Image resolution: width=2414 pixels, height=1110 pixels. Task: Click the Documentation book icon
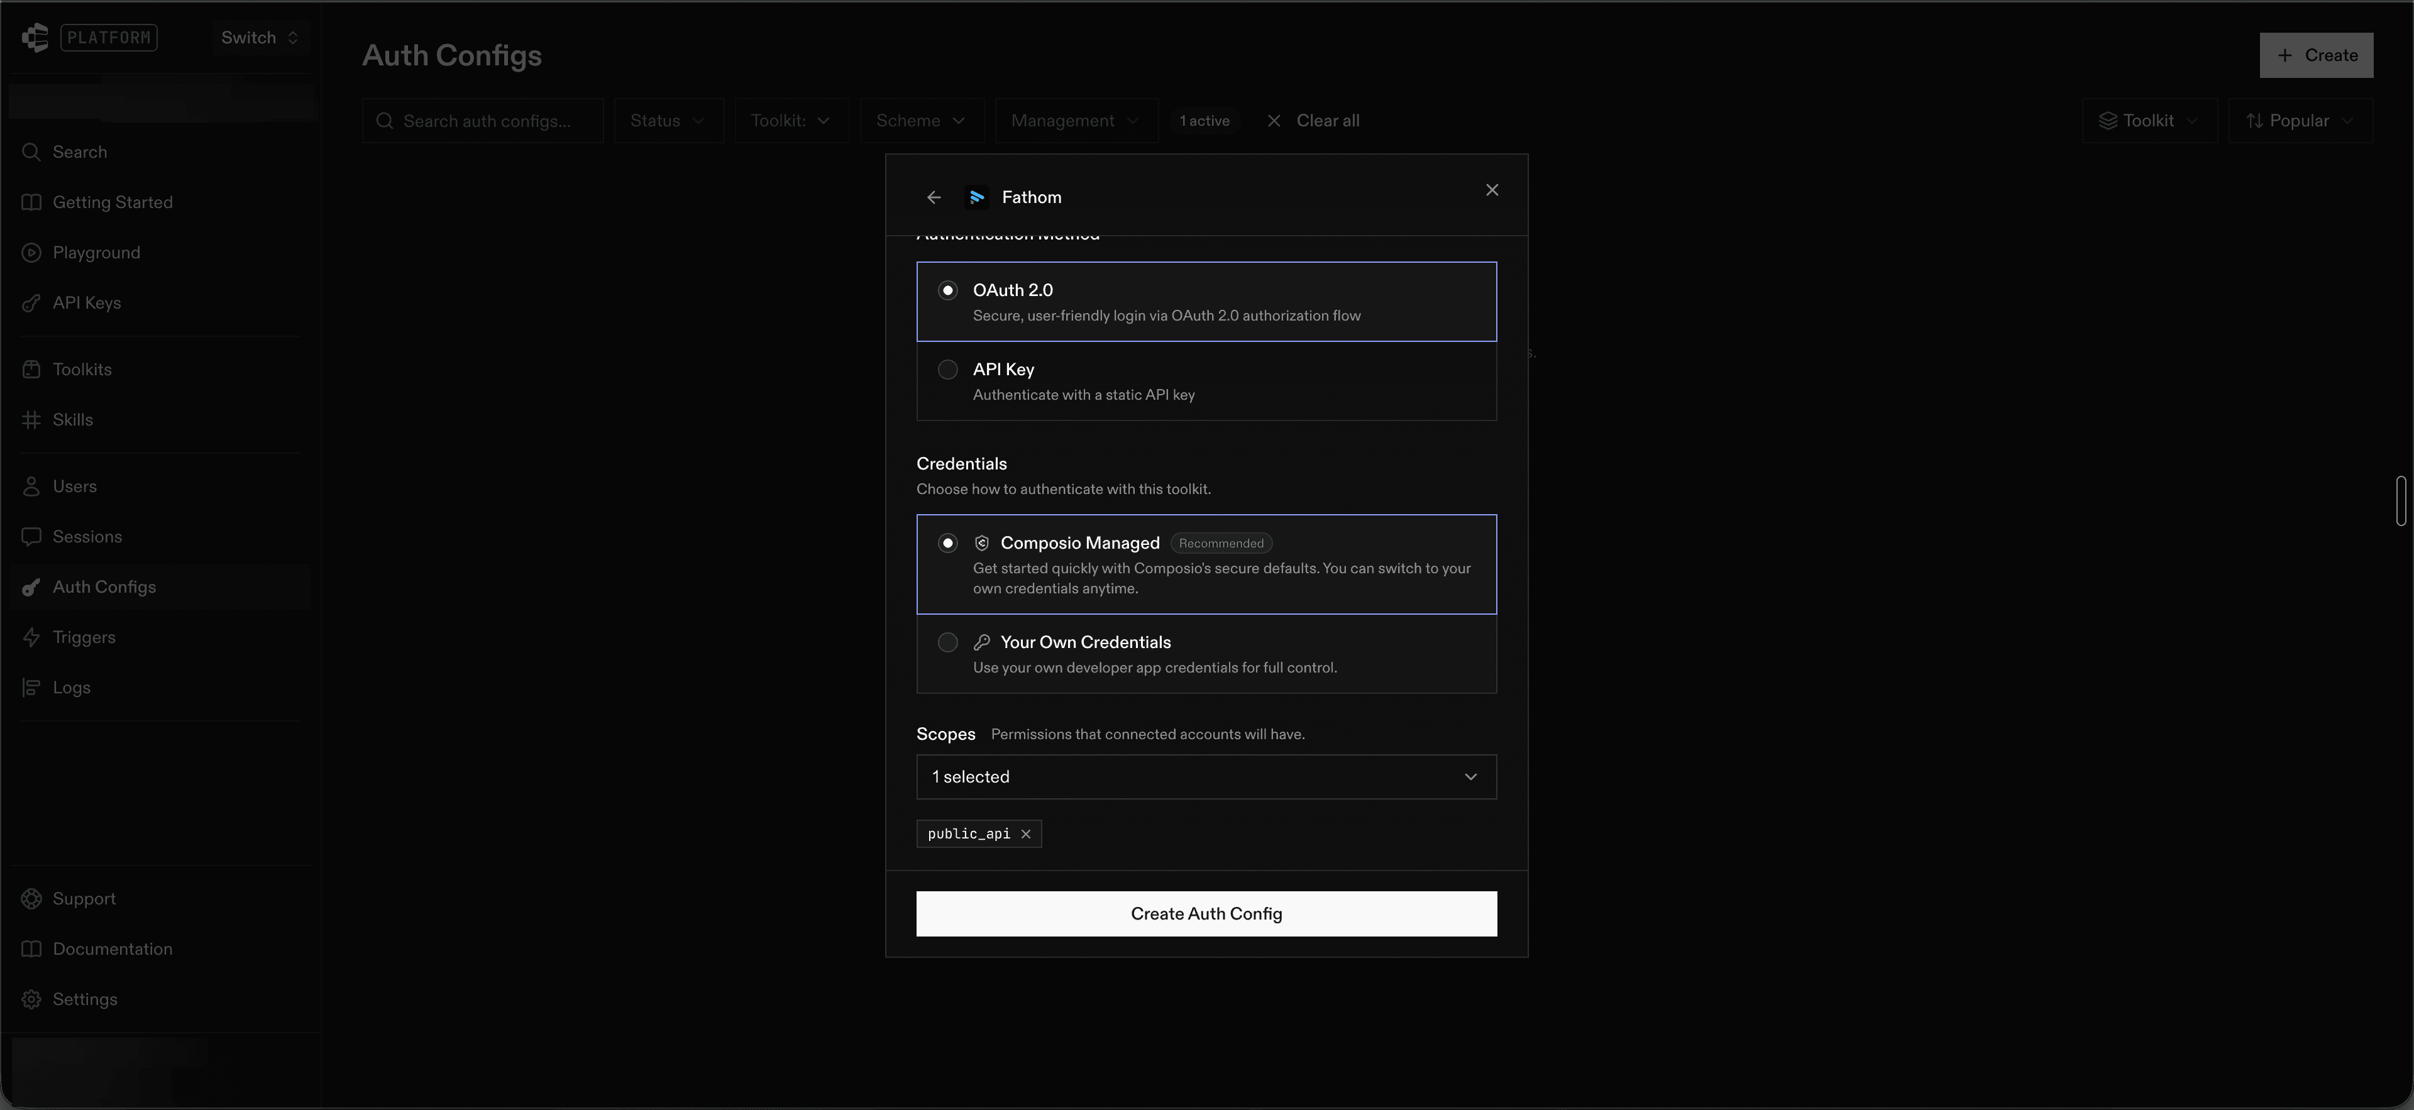point(32,949)
